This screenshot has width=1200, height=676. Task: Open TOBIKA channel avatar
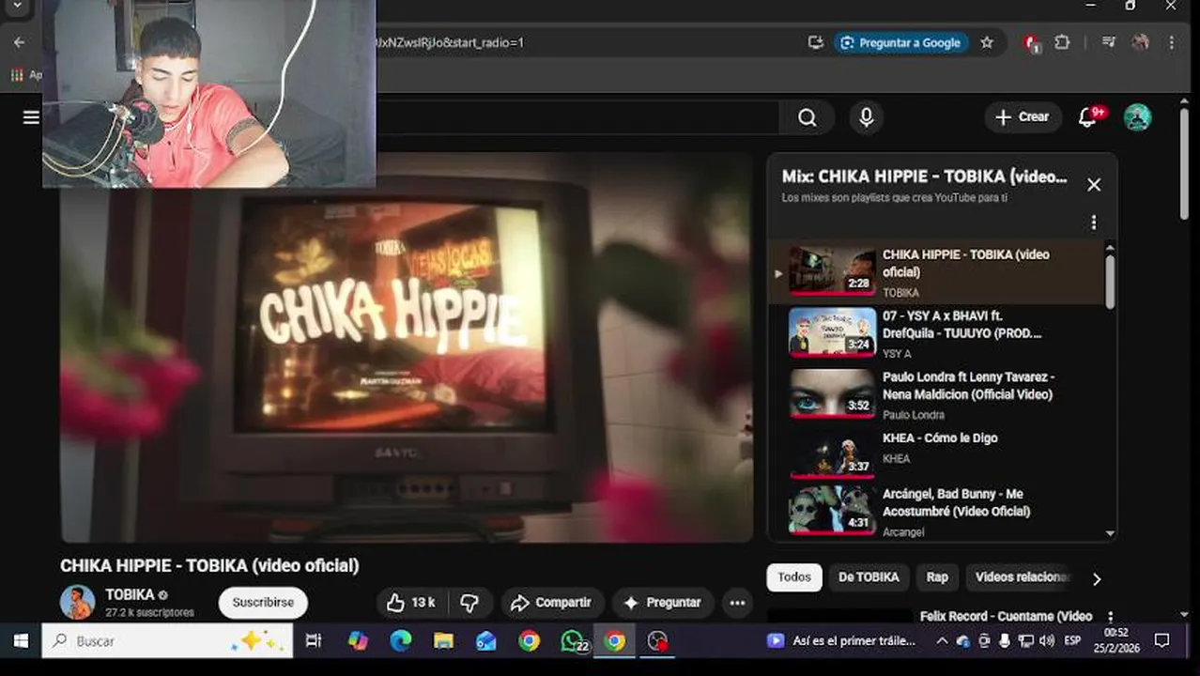tap(78, 602)
